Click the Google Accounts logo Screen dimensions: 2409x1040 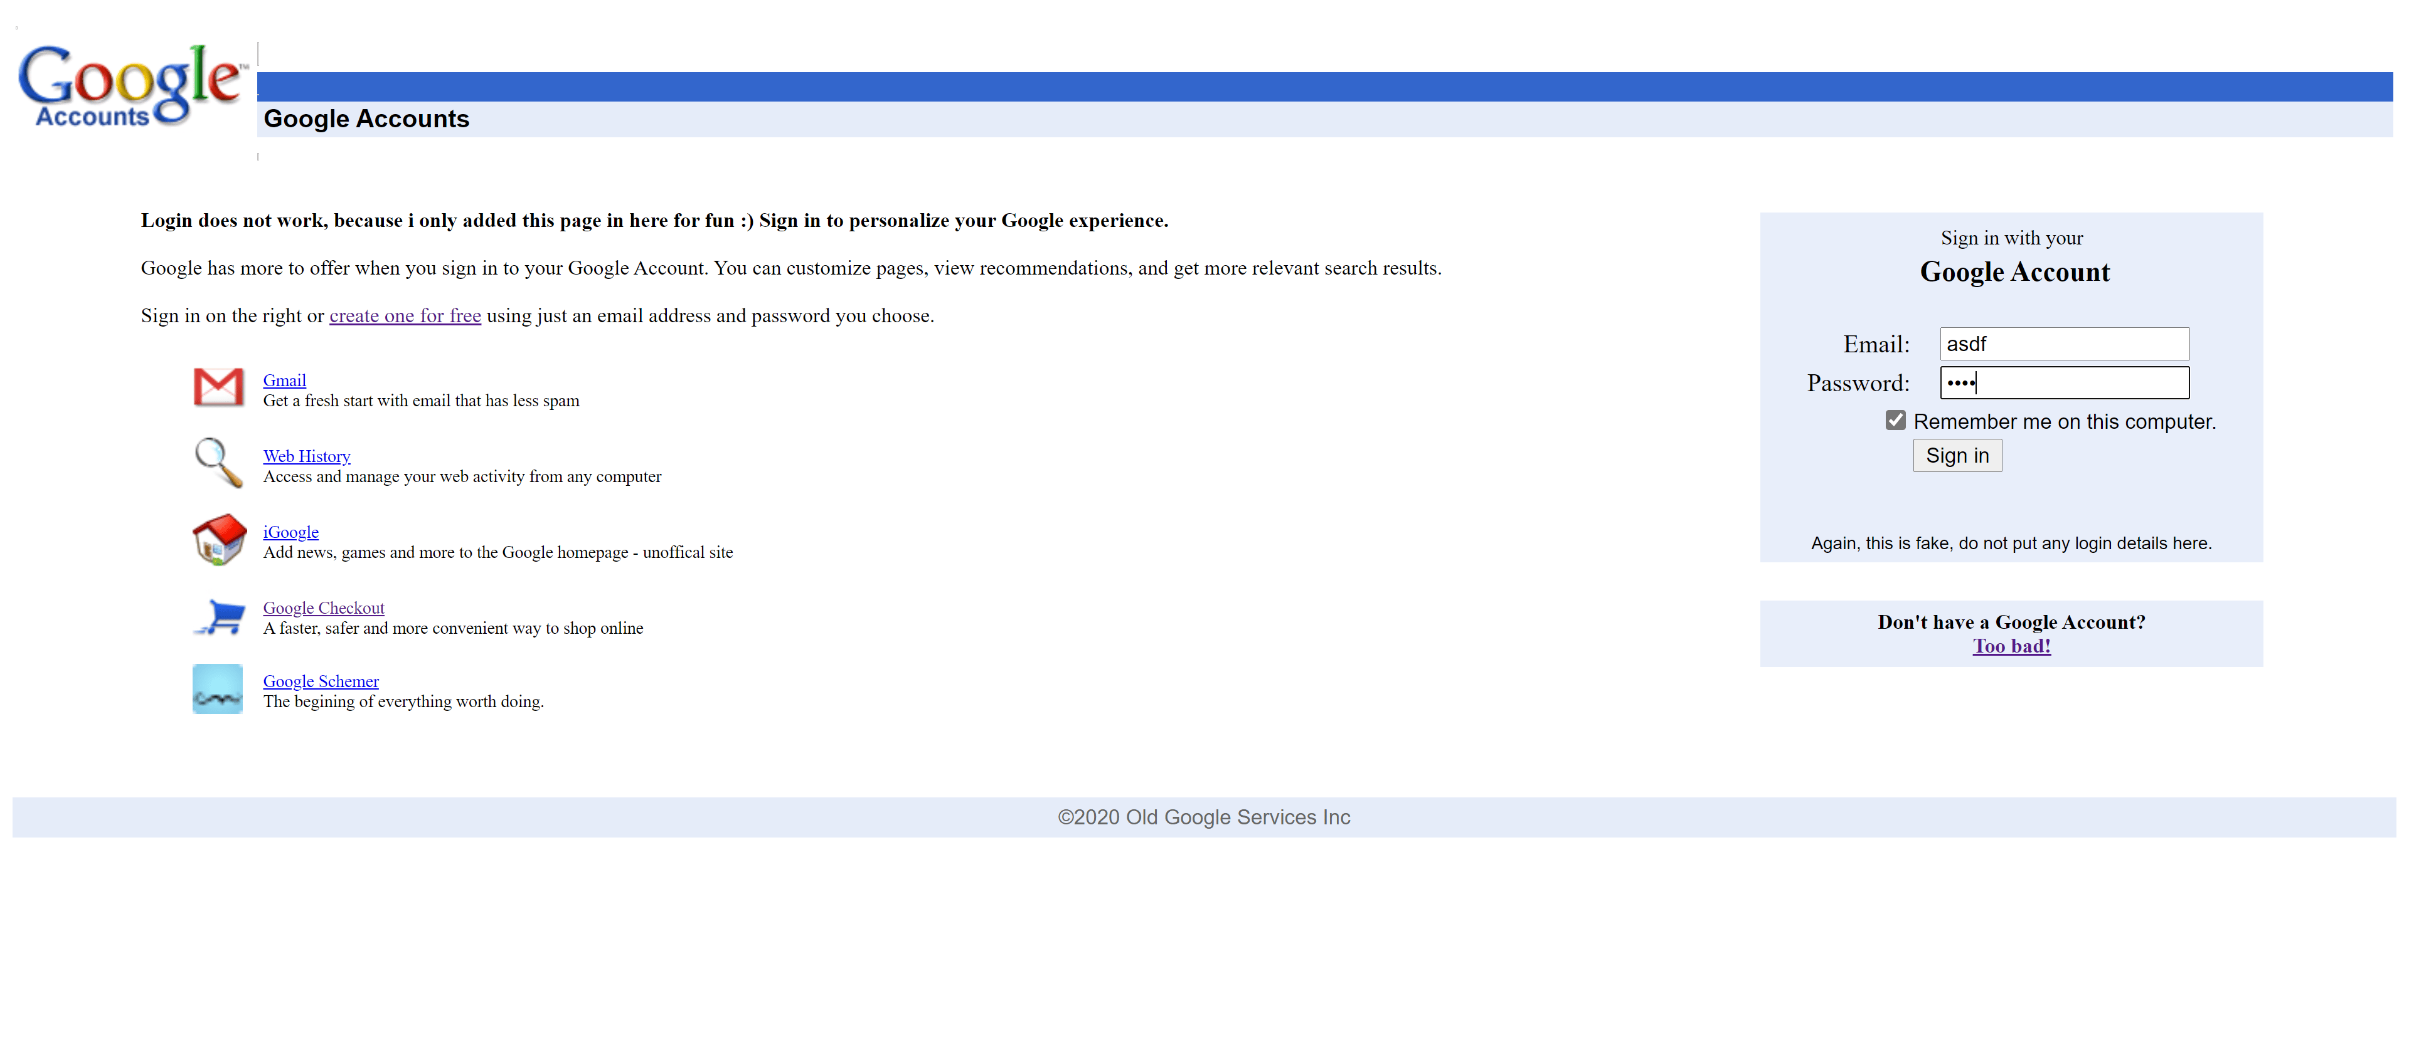pos(133,86)
